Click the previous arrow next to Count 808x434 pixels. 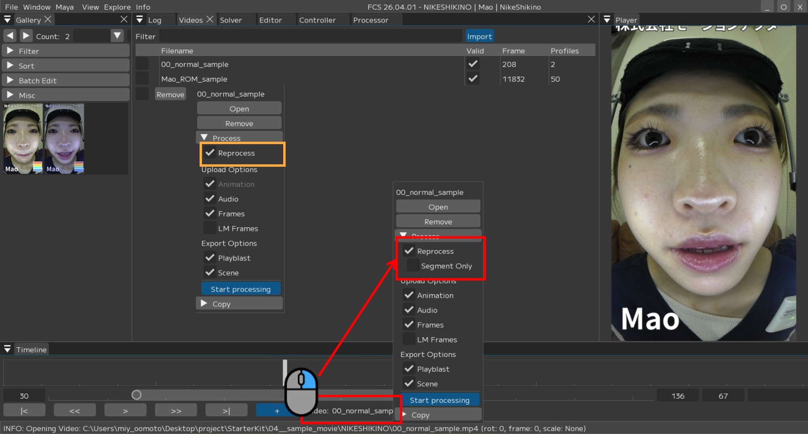point(10,36)
